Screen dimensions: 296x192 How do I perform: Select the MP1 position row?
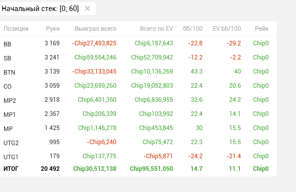pyautogui.click(x=138, y=114)
